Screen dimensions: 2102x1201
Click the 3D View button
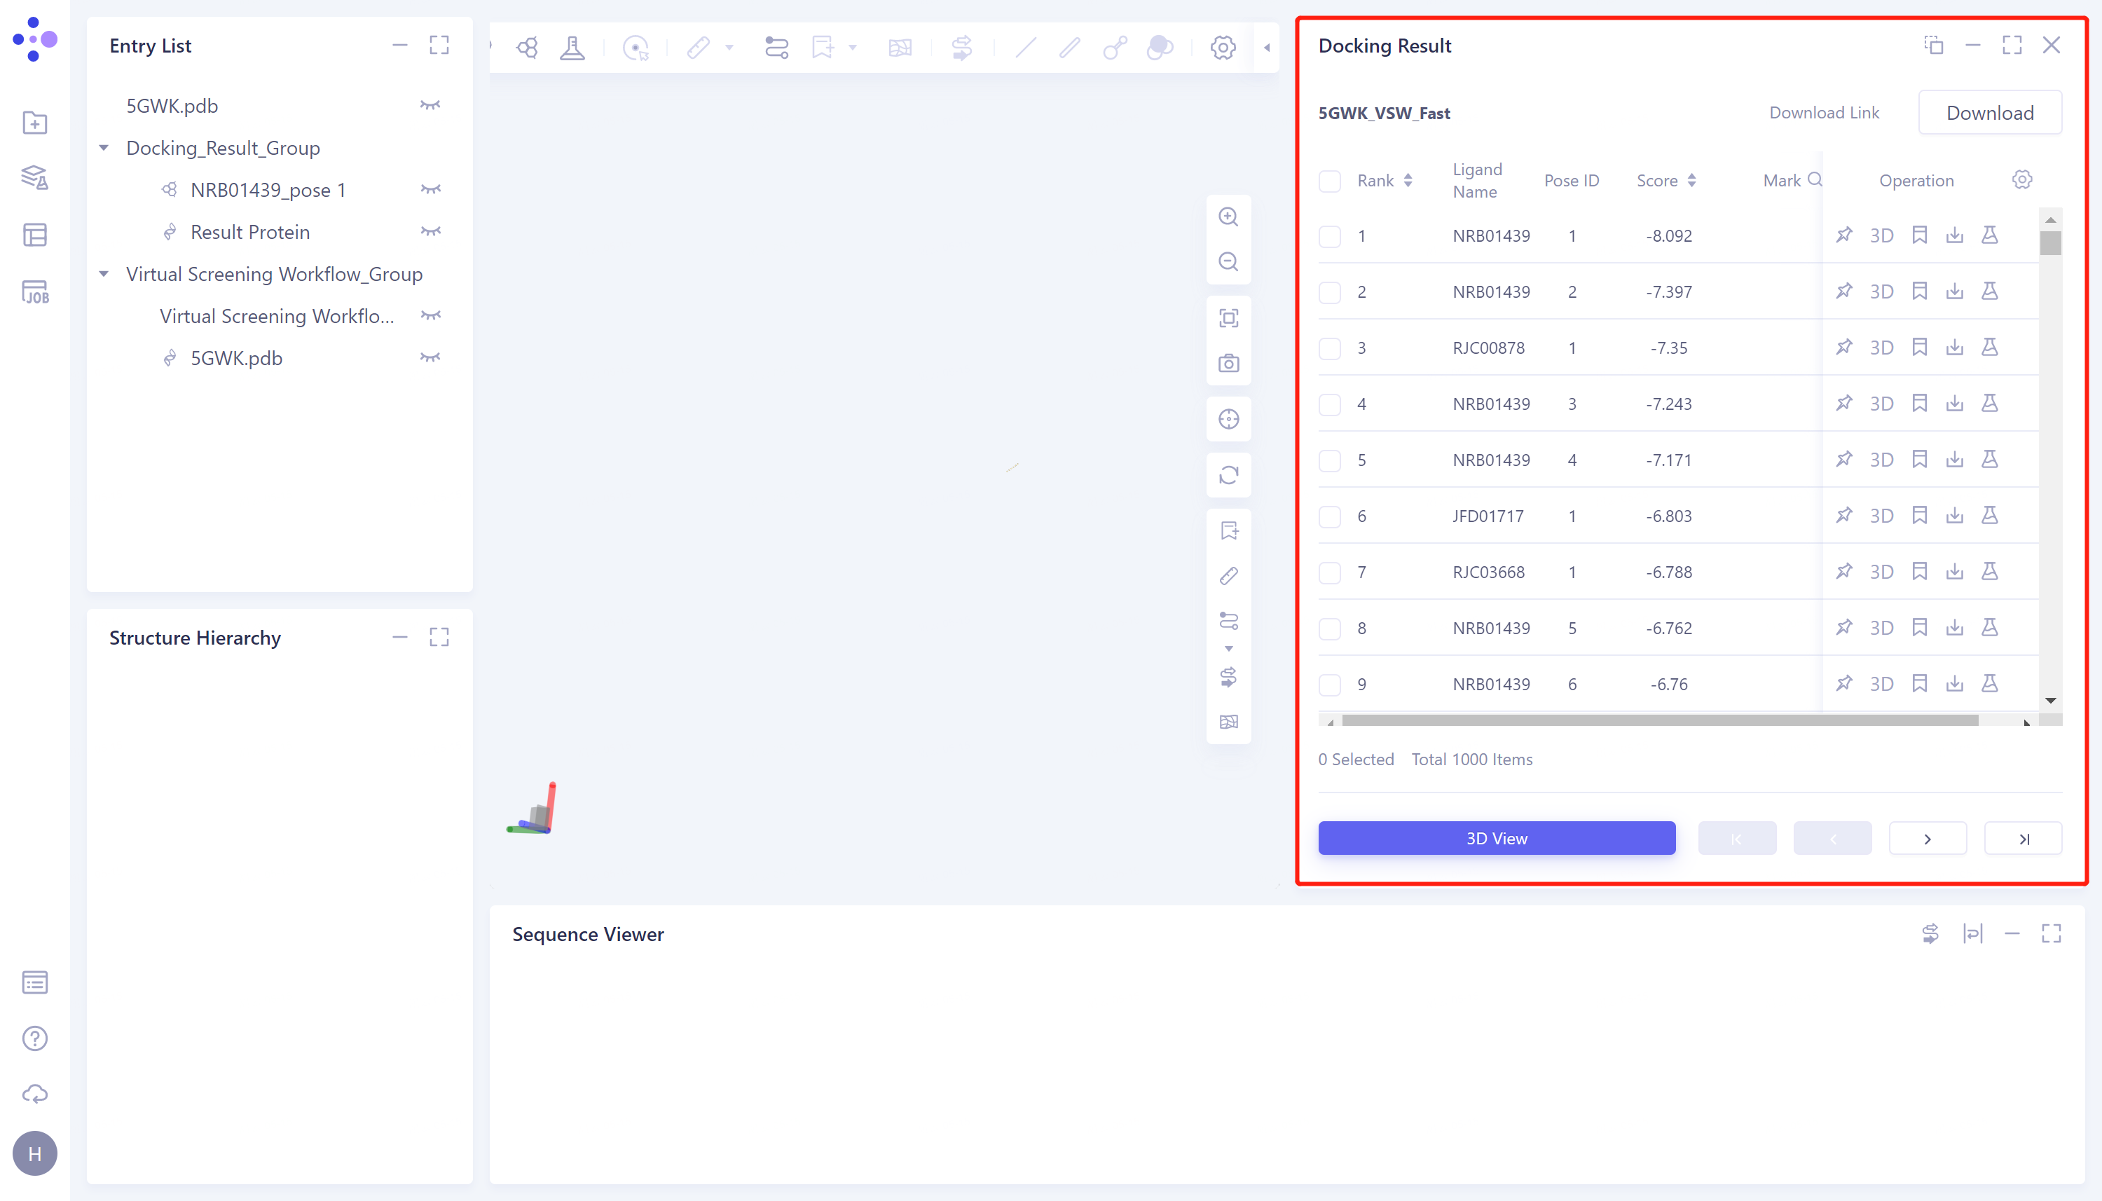tap(1497, 838)
